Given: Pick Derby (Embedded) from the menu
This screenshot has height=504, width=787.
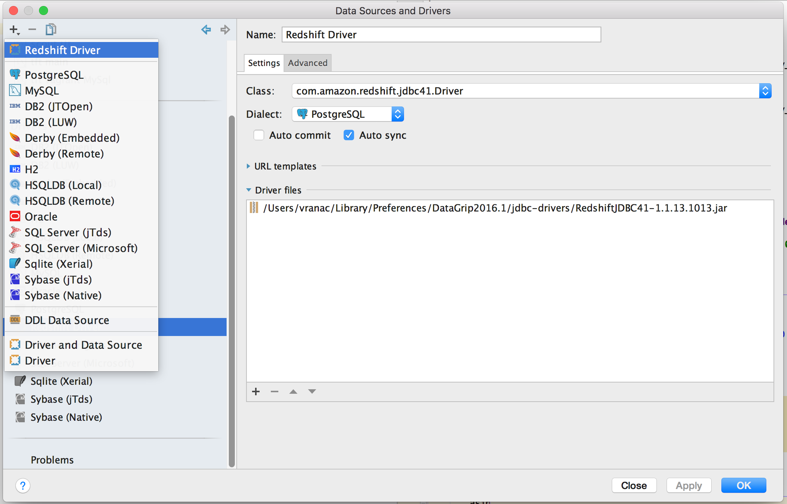Looking at the screenshot, I should click(81, 138).
